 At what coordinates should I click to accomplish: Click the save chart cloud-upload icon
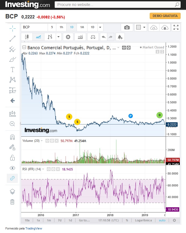pyautogui.click(x=165, y=27)
